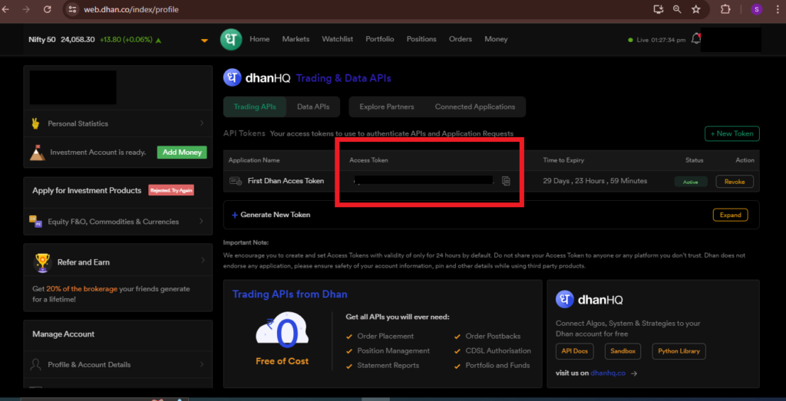786x401 pixels.
Task: Open the browser zoom magnifier icon
Action: [677, 9]
